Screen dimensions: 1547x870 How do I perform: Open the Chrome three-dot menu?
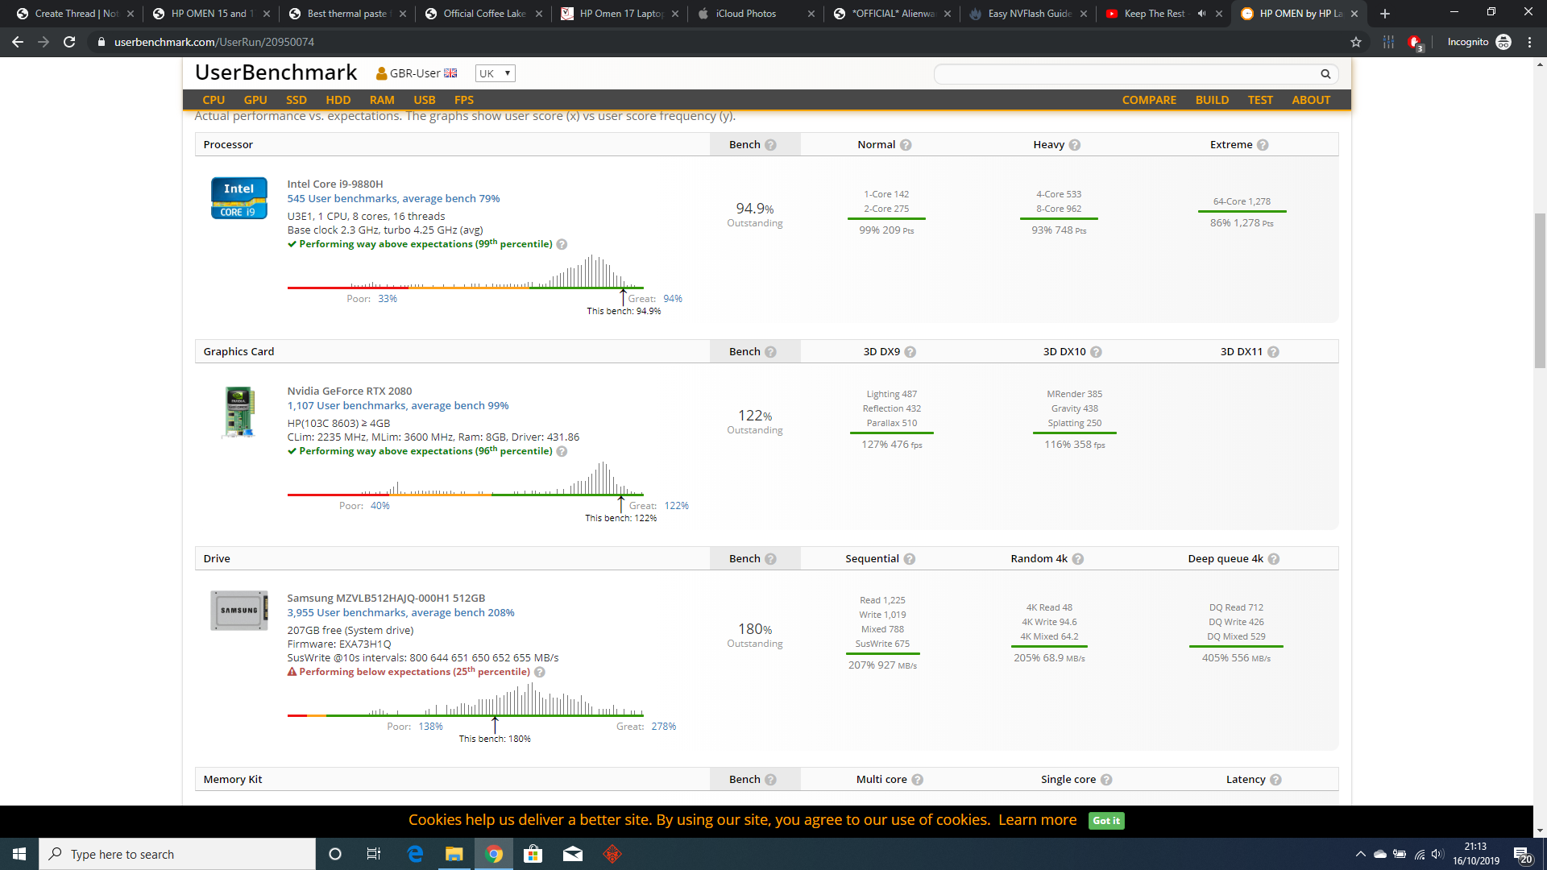coord(1529,42)
